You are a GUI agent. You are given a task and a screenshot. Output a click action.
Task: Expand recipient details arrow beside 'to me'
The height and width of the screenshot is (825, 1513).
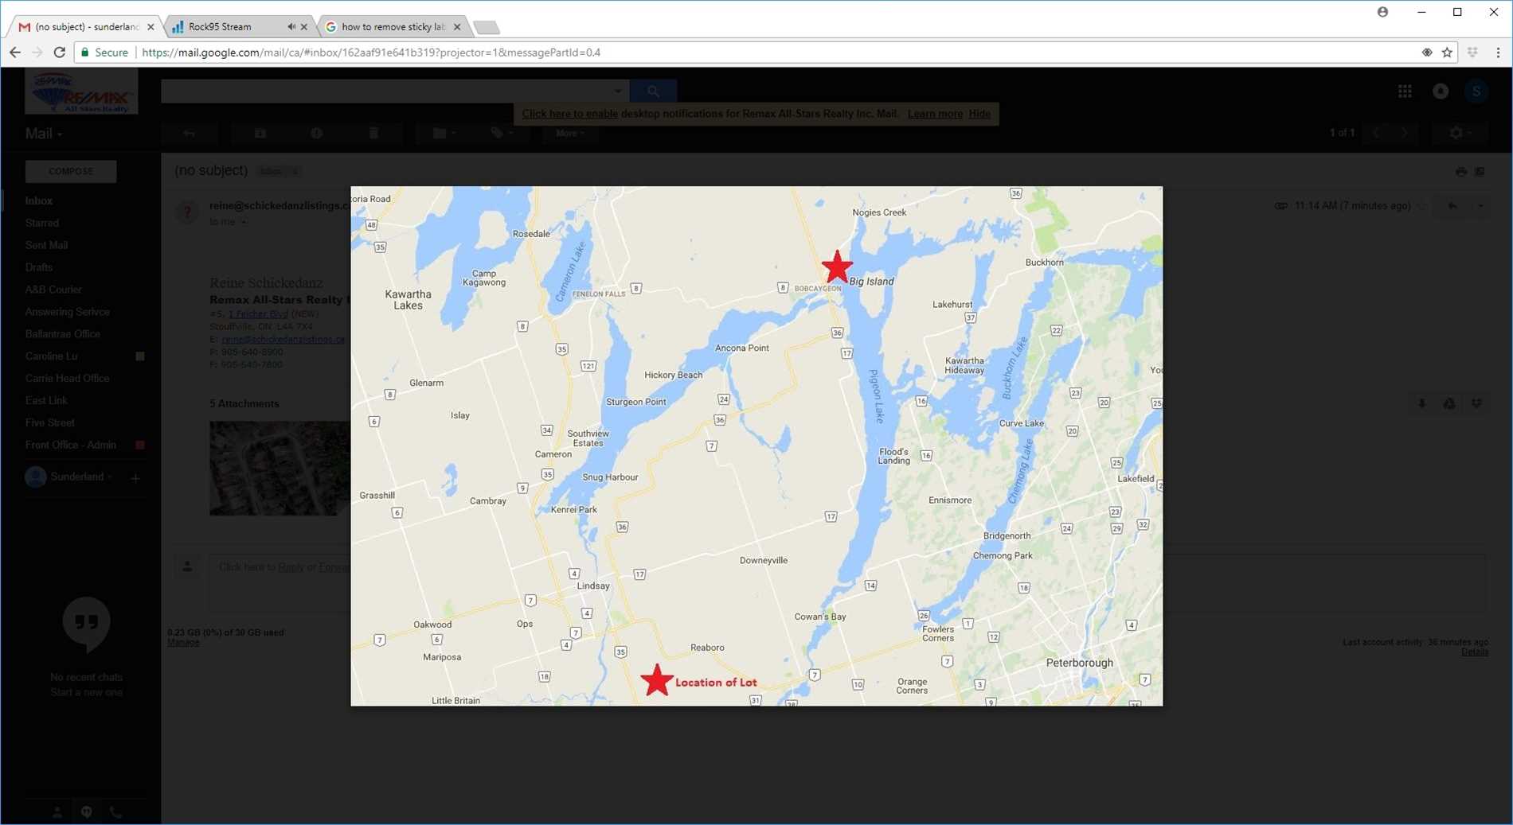[x=244, y=223]
